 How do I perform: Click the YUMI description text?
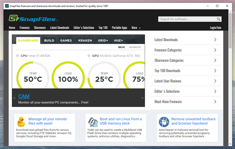click(x=115, y=133)
